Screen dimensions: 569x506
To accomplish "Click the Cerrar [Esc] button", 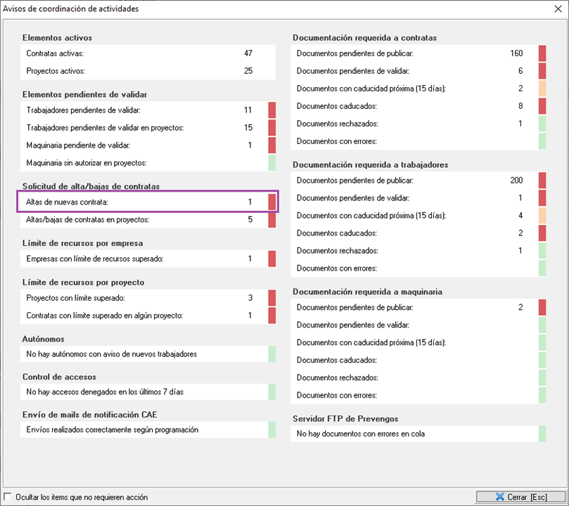I will point(520,496).
